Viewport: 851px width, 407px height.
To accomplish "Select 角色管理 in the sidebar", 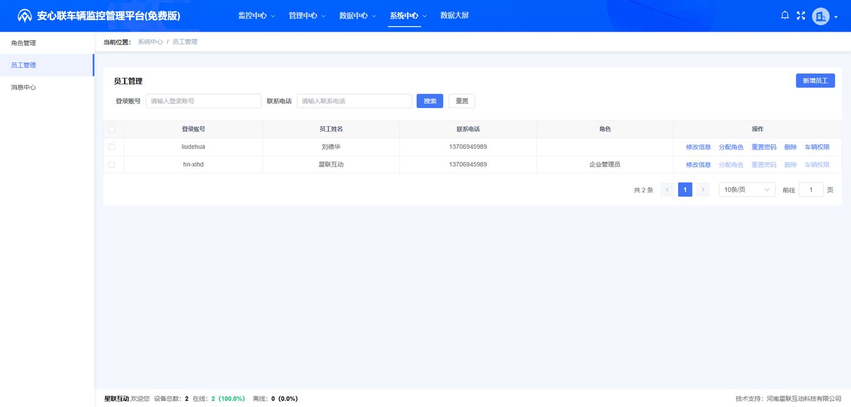I will coord(47,43).
